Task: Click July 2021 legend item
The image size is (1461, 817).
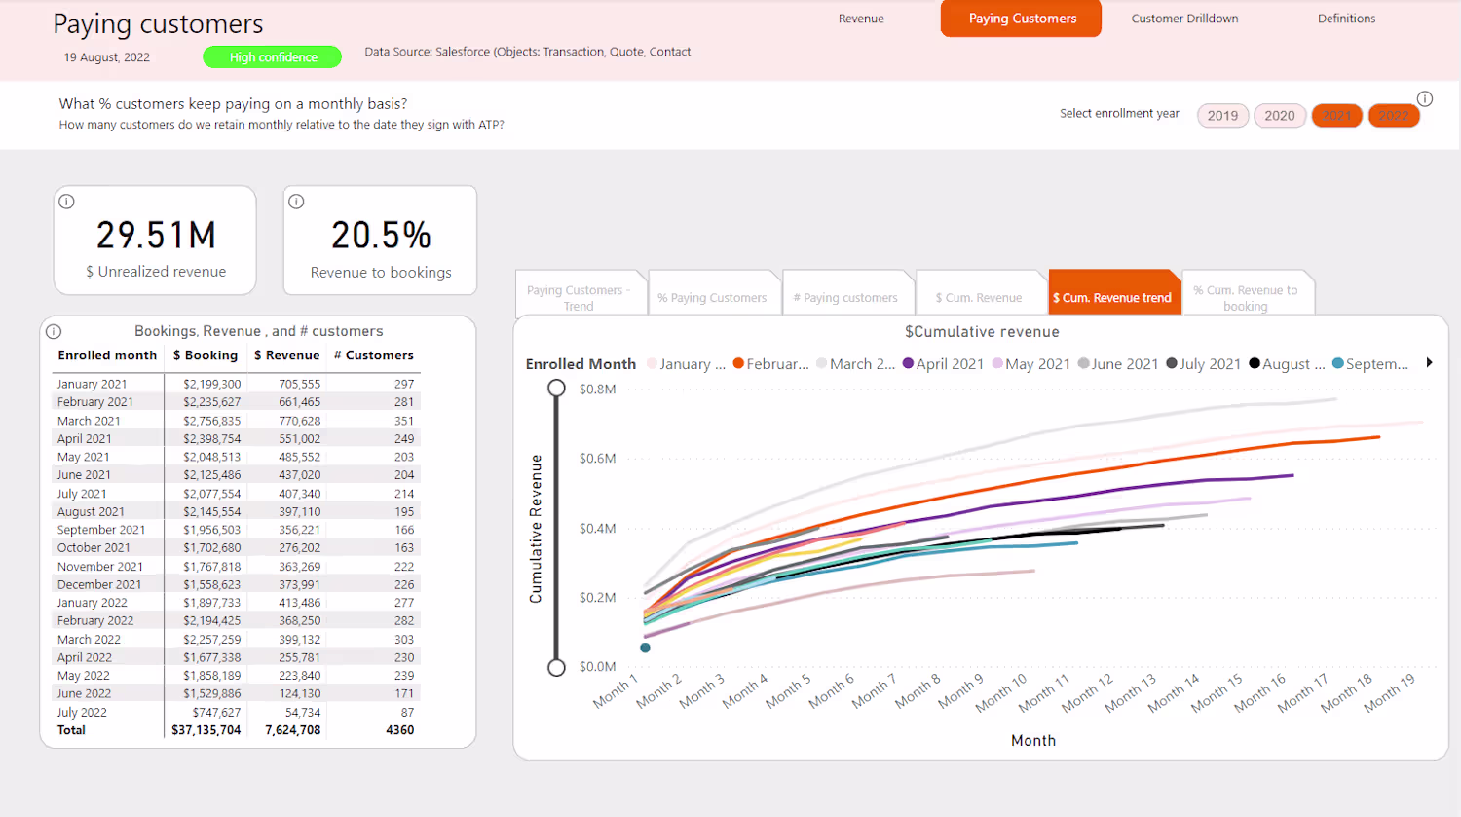Action: tap(1204, 364)
